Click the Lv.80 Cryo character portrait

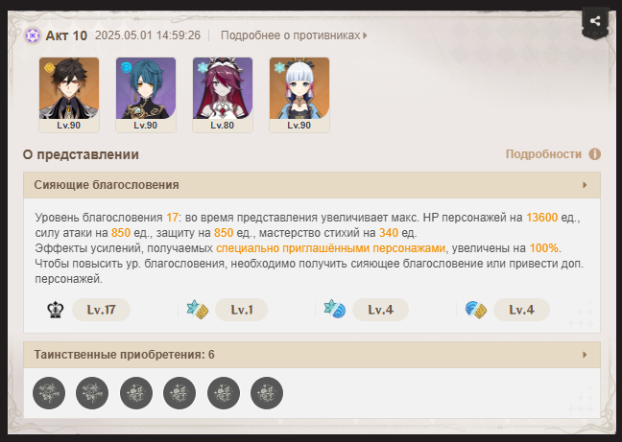tap(223, 95)
